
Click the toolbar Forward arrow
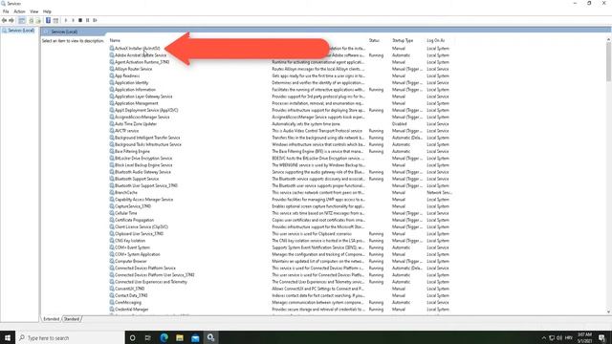11,20
